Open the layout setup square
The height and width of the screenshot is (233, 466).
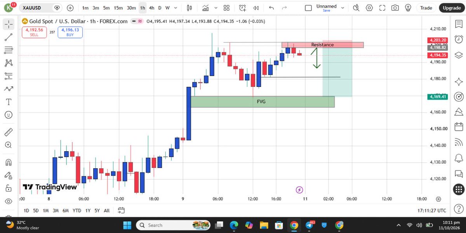(x=308, y=8)
